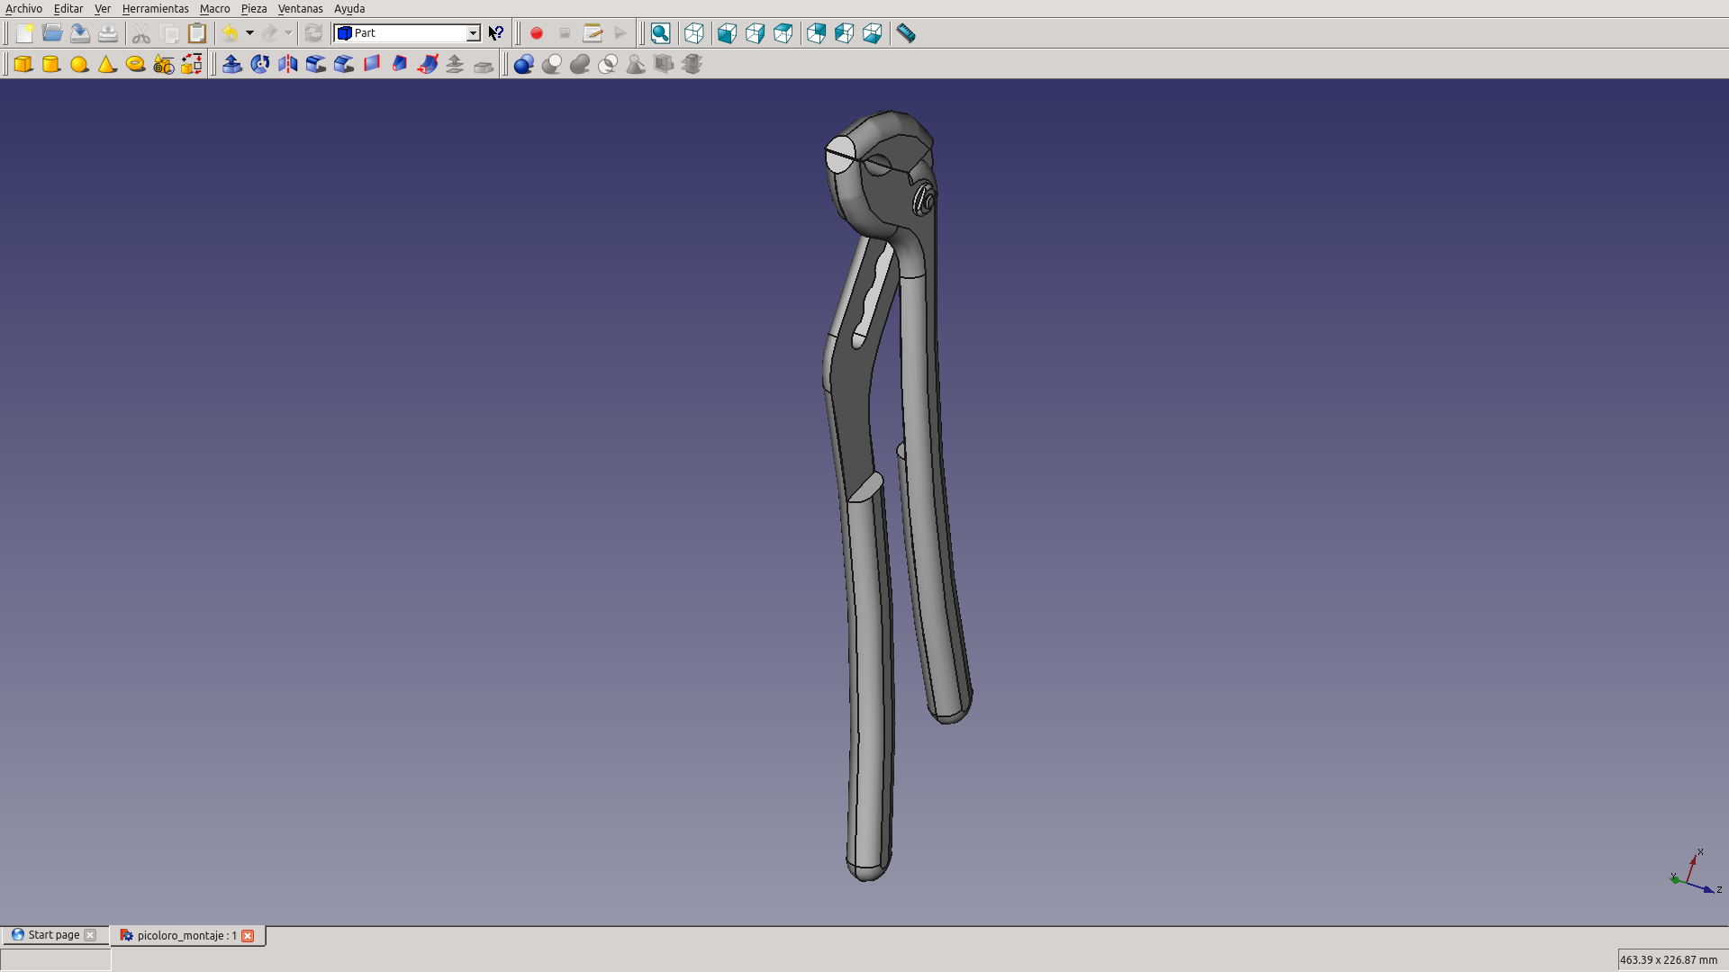Create a ruled surface
The image size is (1729, 972).
tap(371, 64)
